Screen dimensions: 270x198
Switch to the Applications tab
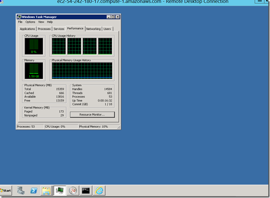coord(27,29)
